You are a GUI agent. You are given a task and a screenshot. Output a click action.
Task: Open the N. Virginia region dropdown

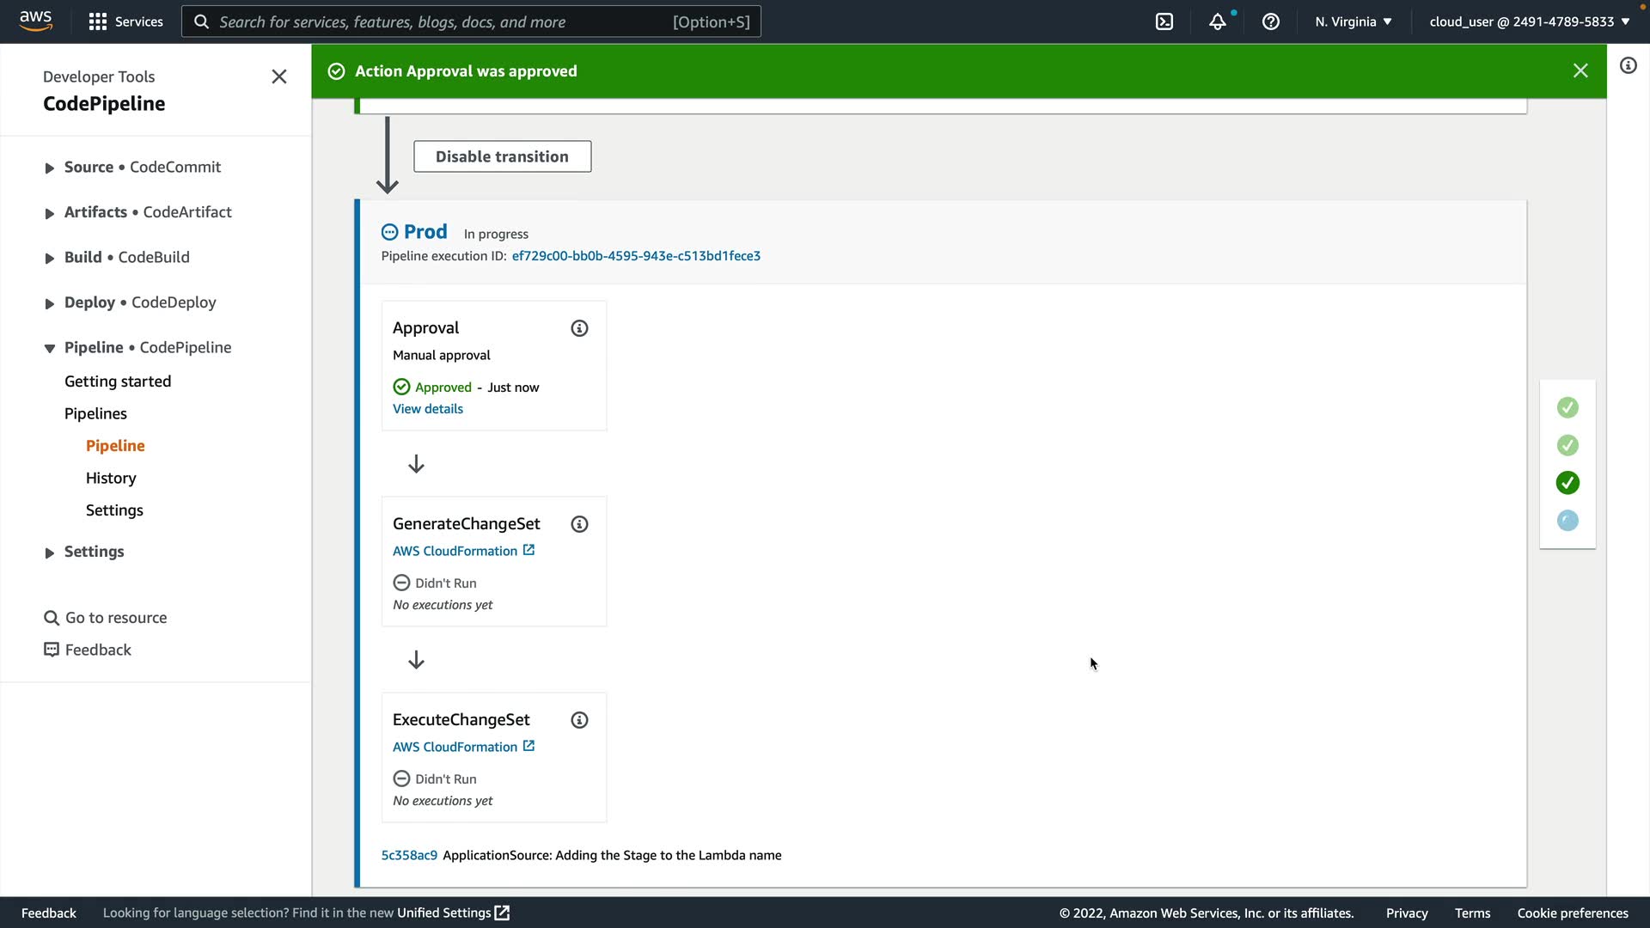pyautogui.click(x=1353, y=21)
